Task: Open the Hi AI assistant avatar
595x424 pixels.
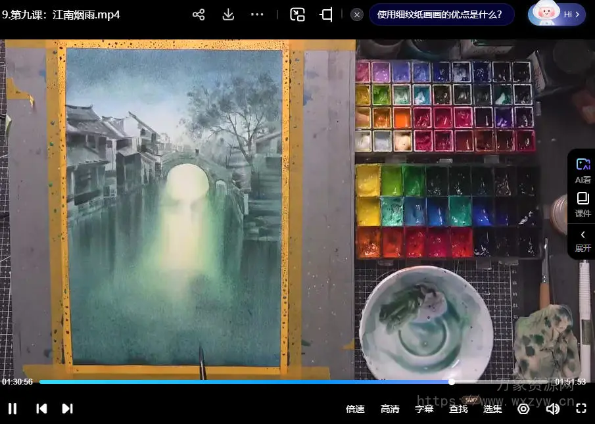Action: point(556,14)
